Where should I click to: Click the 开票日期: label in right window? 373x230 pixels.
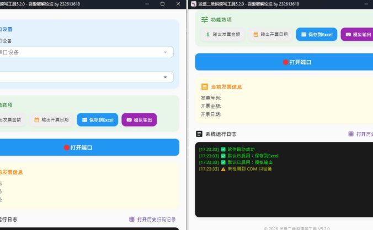coord(211,114)
